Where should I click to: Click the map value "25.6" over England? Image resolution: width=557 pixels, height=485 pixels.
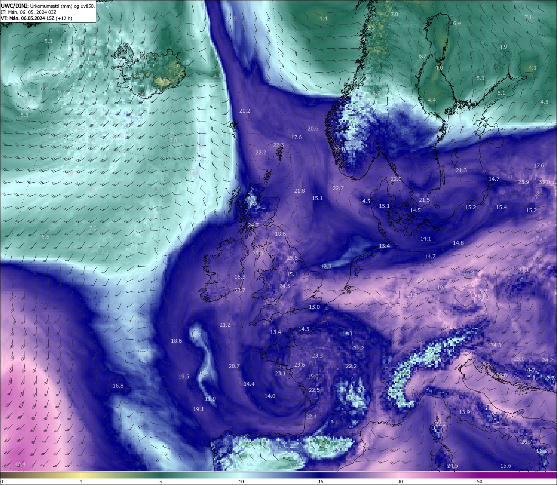point(292,258)
